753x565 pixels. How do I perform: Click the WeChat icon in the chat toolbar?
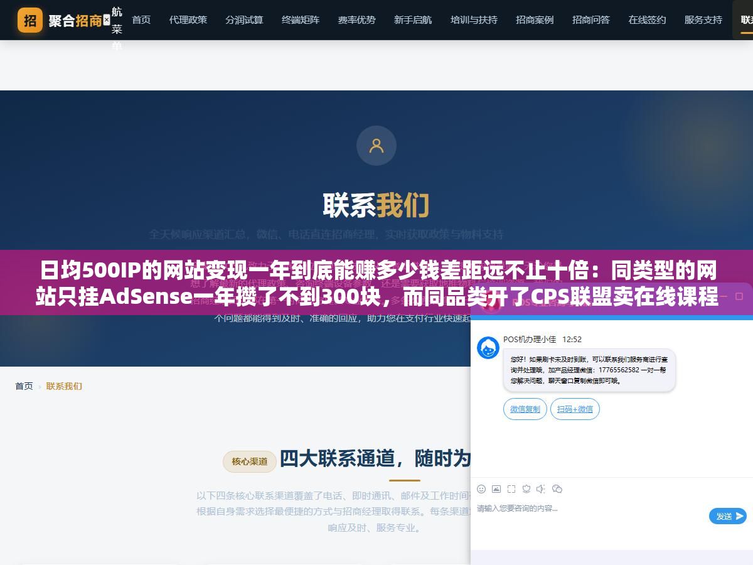557,489
